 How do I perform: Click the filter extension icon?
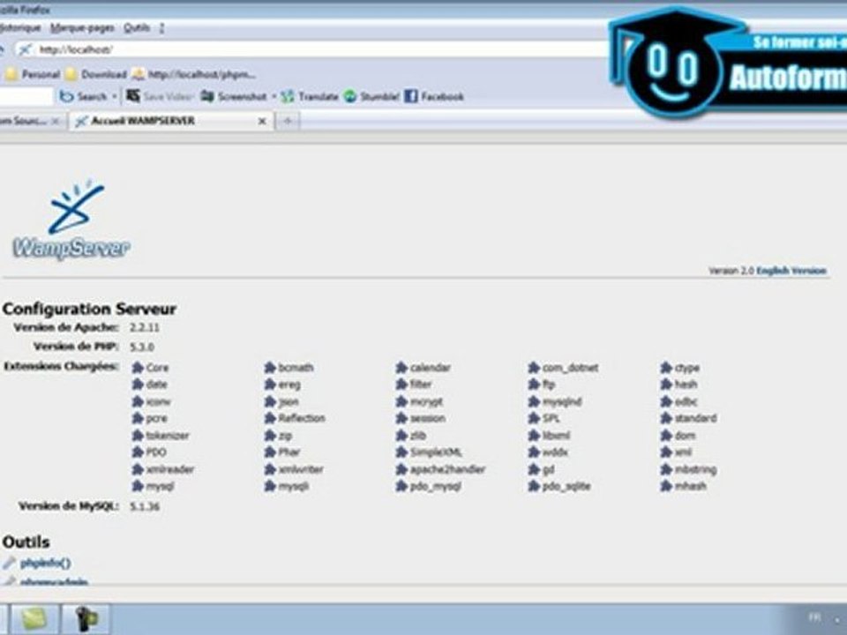[401, 385]
